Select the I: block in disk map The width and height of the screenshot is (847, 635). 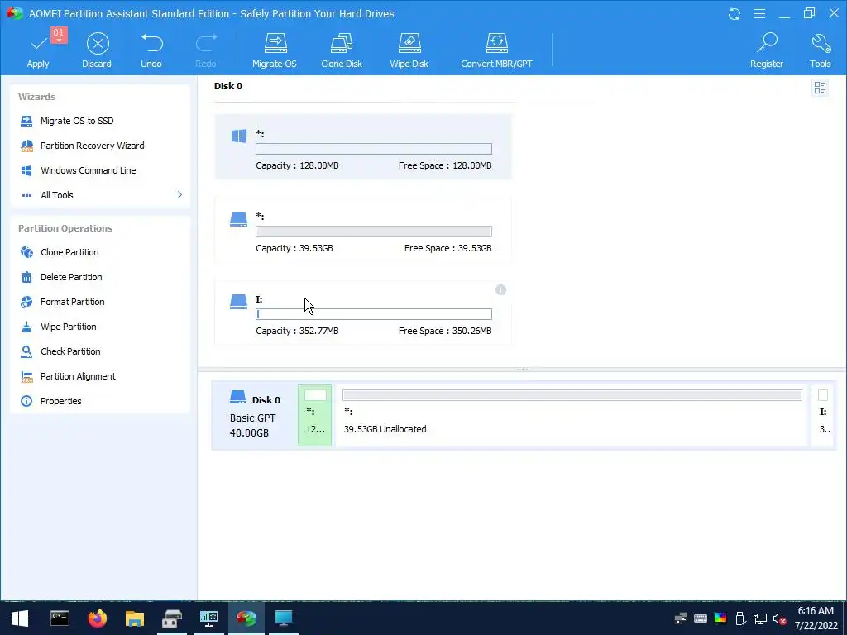824,415
